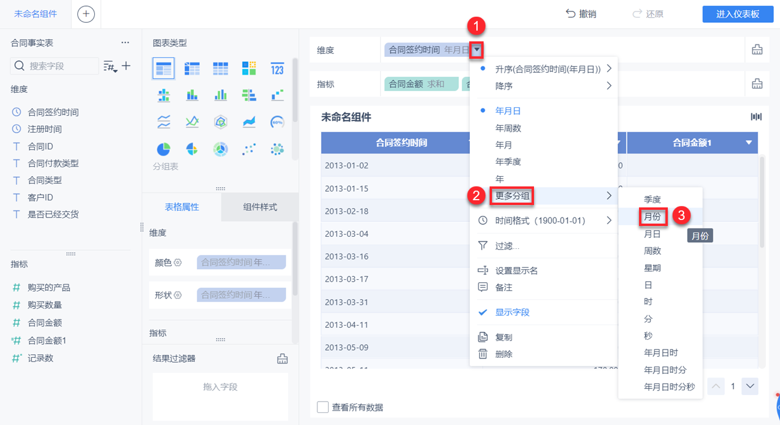Pick the multi-series line chart type
This screenshot has width=780, height=425.
(192, 122)
